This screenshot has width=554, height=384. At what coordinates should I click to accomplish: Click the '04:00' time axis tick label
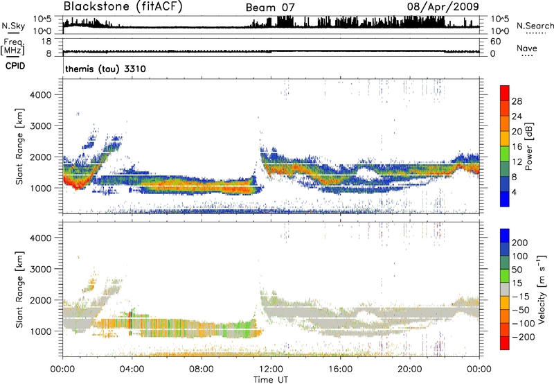click(x=132, y=369)
